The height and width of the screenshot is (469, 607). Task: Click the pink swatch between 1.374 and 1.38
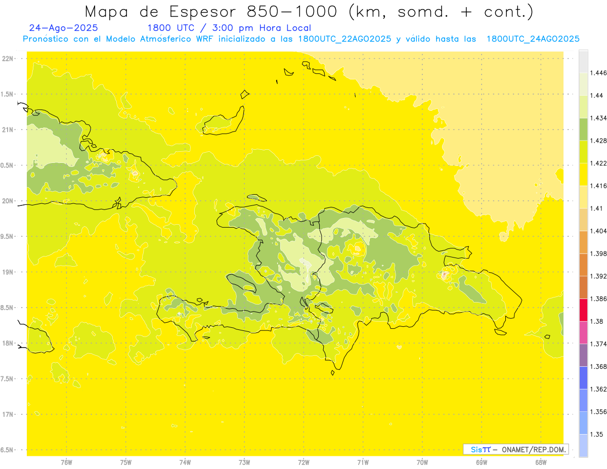pos(583,332)
